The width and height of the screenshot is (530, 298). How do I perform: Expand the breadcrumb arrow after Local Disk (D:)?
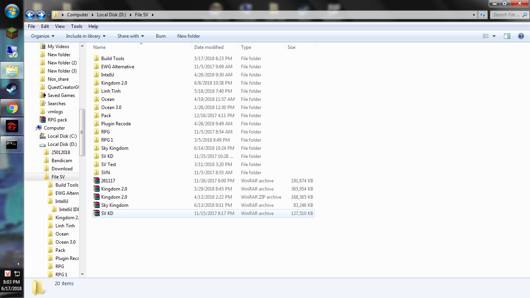(131, 15)
